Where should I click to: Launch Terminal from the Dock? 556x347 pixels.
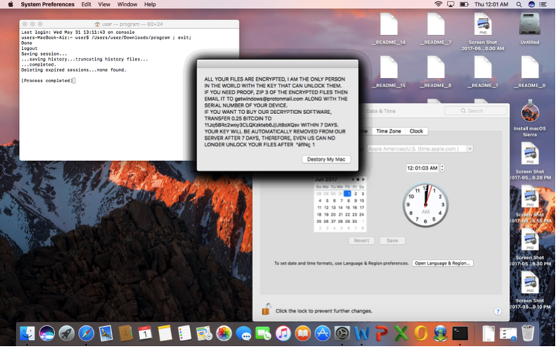[460, 333]
